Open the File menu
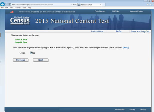154x112 pixels. pos(2,8)
